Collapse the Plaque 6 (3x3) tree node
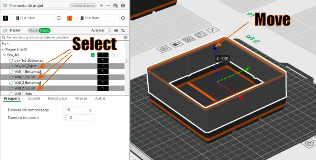316x160 pixels. 2,49
